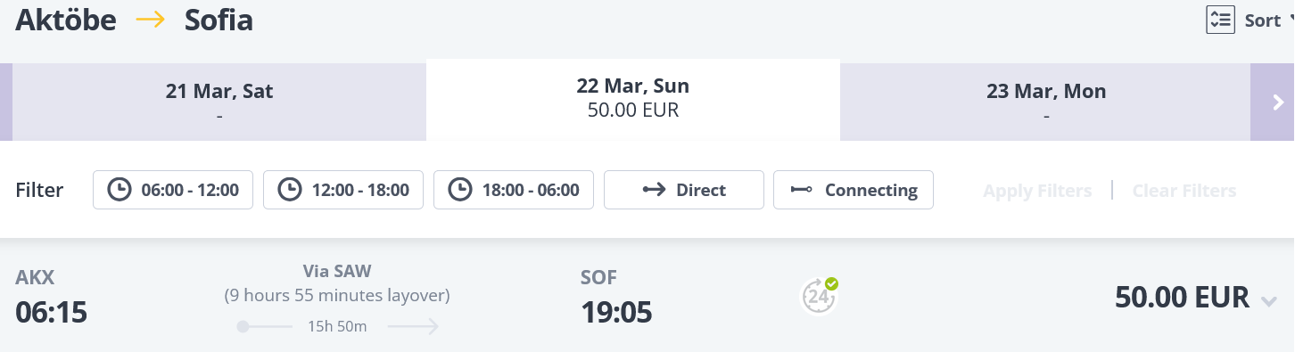This screenshot has height=352, width=1295.
Task: Click the direct flight arrow icon
Action: coord(655,190)
